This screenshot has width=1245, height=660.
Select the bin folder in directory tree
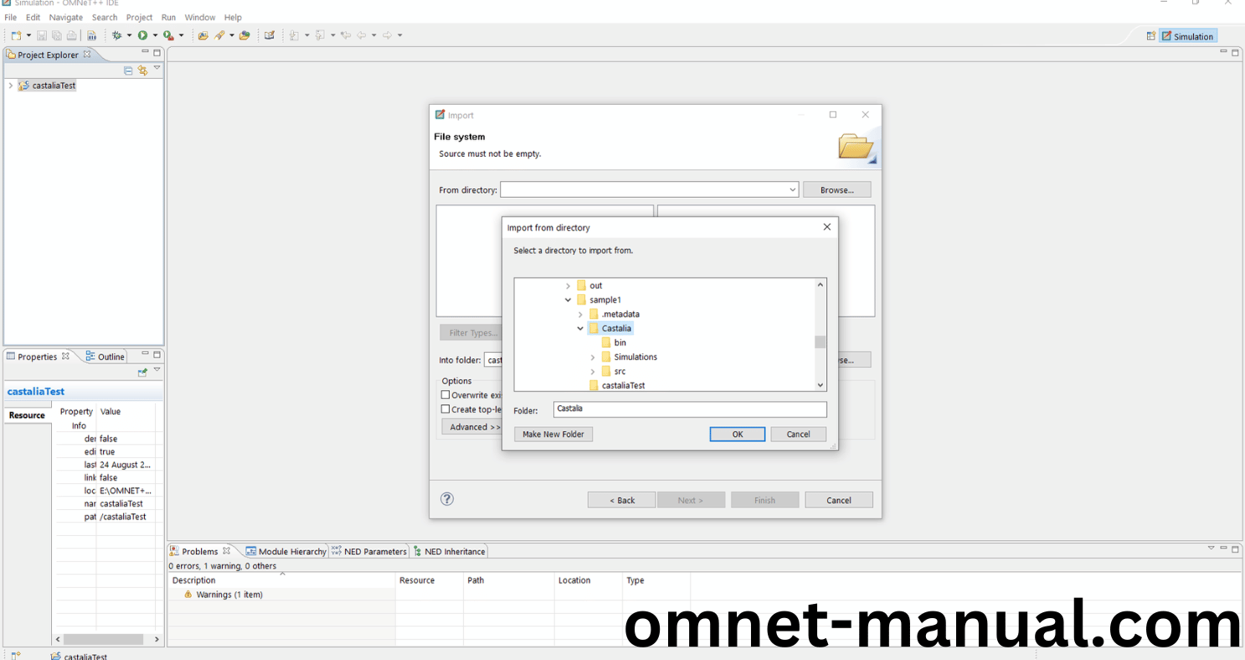[x=614, y=343]
